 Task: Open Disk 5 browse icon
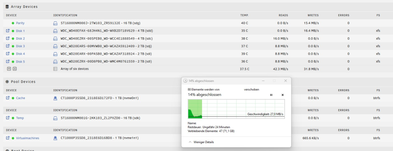click(7, 61)
